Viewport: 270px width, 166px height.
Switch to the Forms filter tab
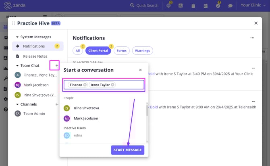click(x=121, y=51)
